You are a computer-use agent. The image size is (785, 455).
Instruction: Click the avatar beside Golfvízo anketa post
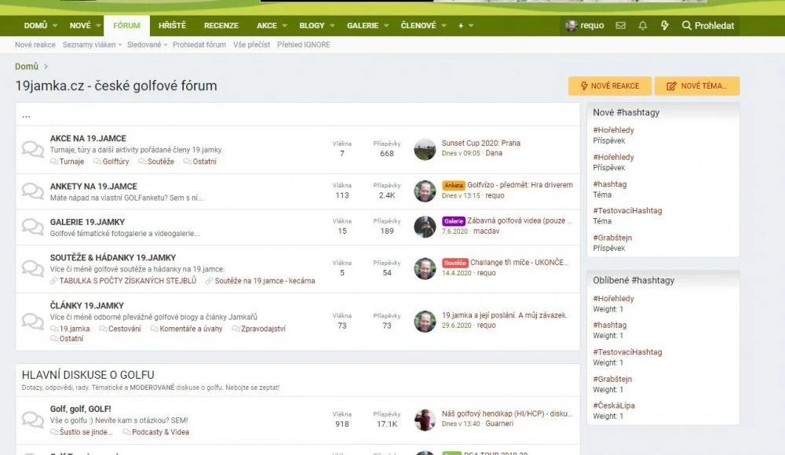(x=425, y=191)
